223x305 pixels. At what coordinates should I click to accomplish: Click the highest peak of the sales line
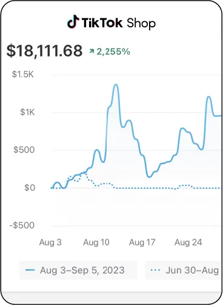point(116,84)
